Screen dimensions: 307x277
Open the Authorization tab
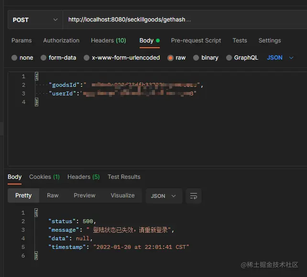pos(61,41)
